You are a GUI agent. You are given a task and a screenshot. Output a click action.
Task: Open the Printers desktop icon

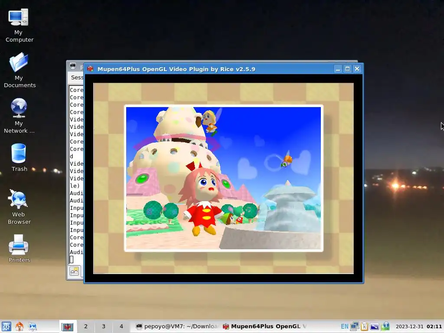coord(19,248)
